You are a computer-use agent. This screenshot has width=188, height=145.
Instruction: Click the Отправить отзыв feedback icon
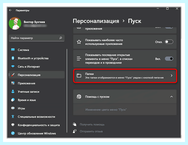pos(75,131)
